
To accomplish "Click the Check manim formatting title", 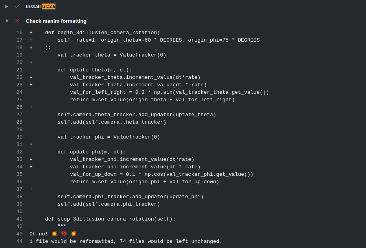I will [56, 21].
